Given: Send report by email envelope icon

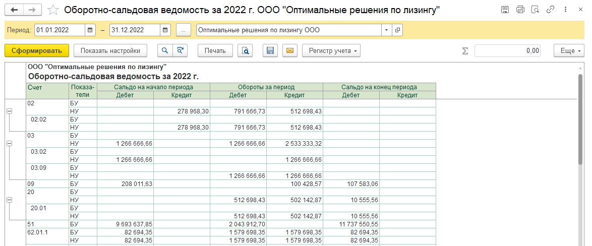Looking at the screenshot, I should tap(289, 50).
